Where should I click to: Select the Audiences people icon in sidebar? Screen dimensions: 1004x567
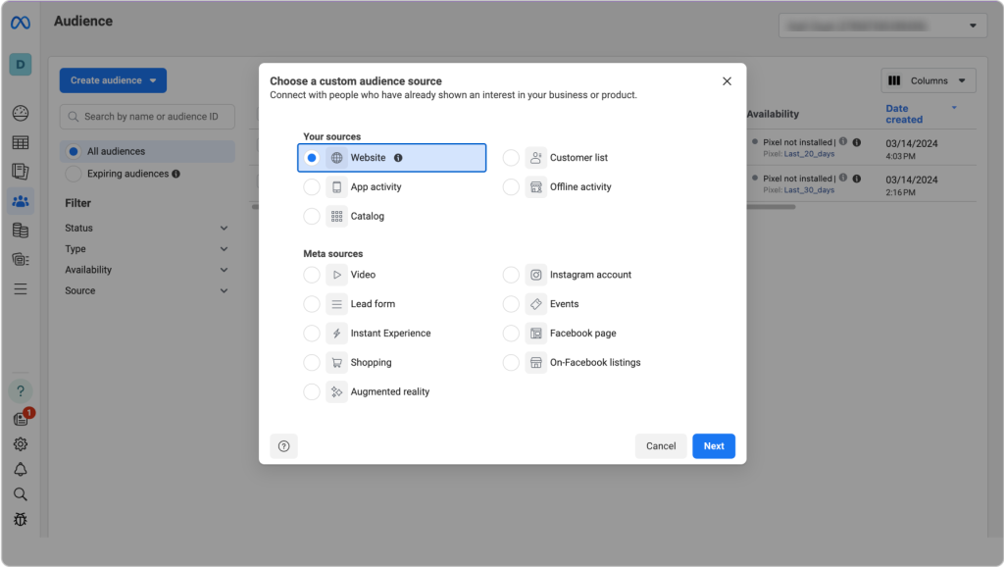(21, 201)
